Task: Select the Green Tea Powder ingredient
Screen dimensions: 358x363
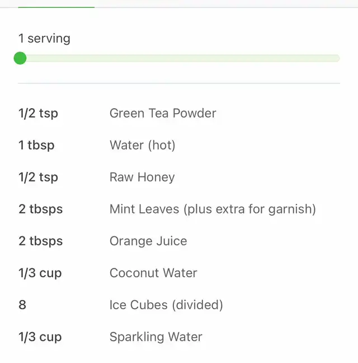Action: click(163, 113)
